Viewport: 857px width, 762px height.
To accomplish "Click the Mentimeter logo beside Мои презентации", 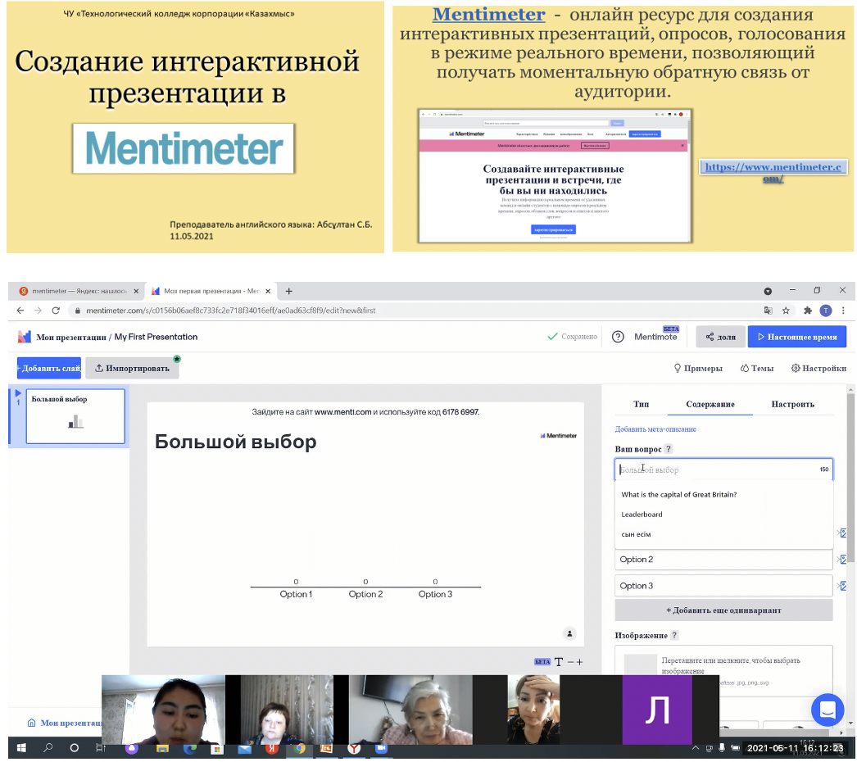I will 24,337.
